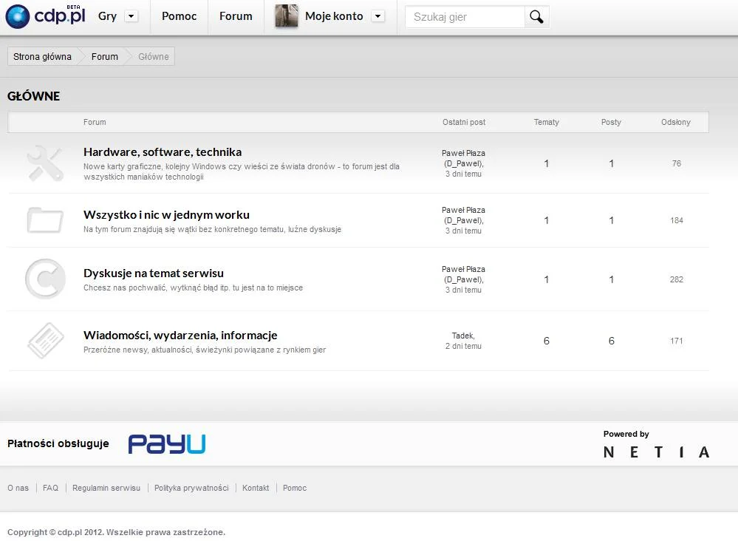
Task: Click the folder icon for Wszystko i nic
Action: pos(45,220)
